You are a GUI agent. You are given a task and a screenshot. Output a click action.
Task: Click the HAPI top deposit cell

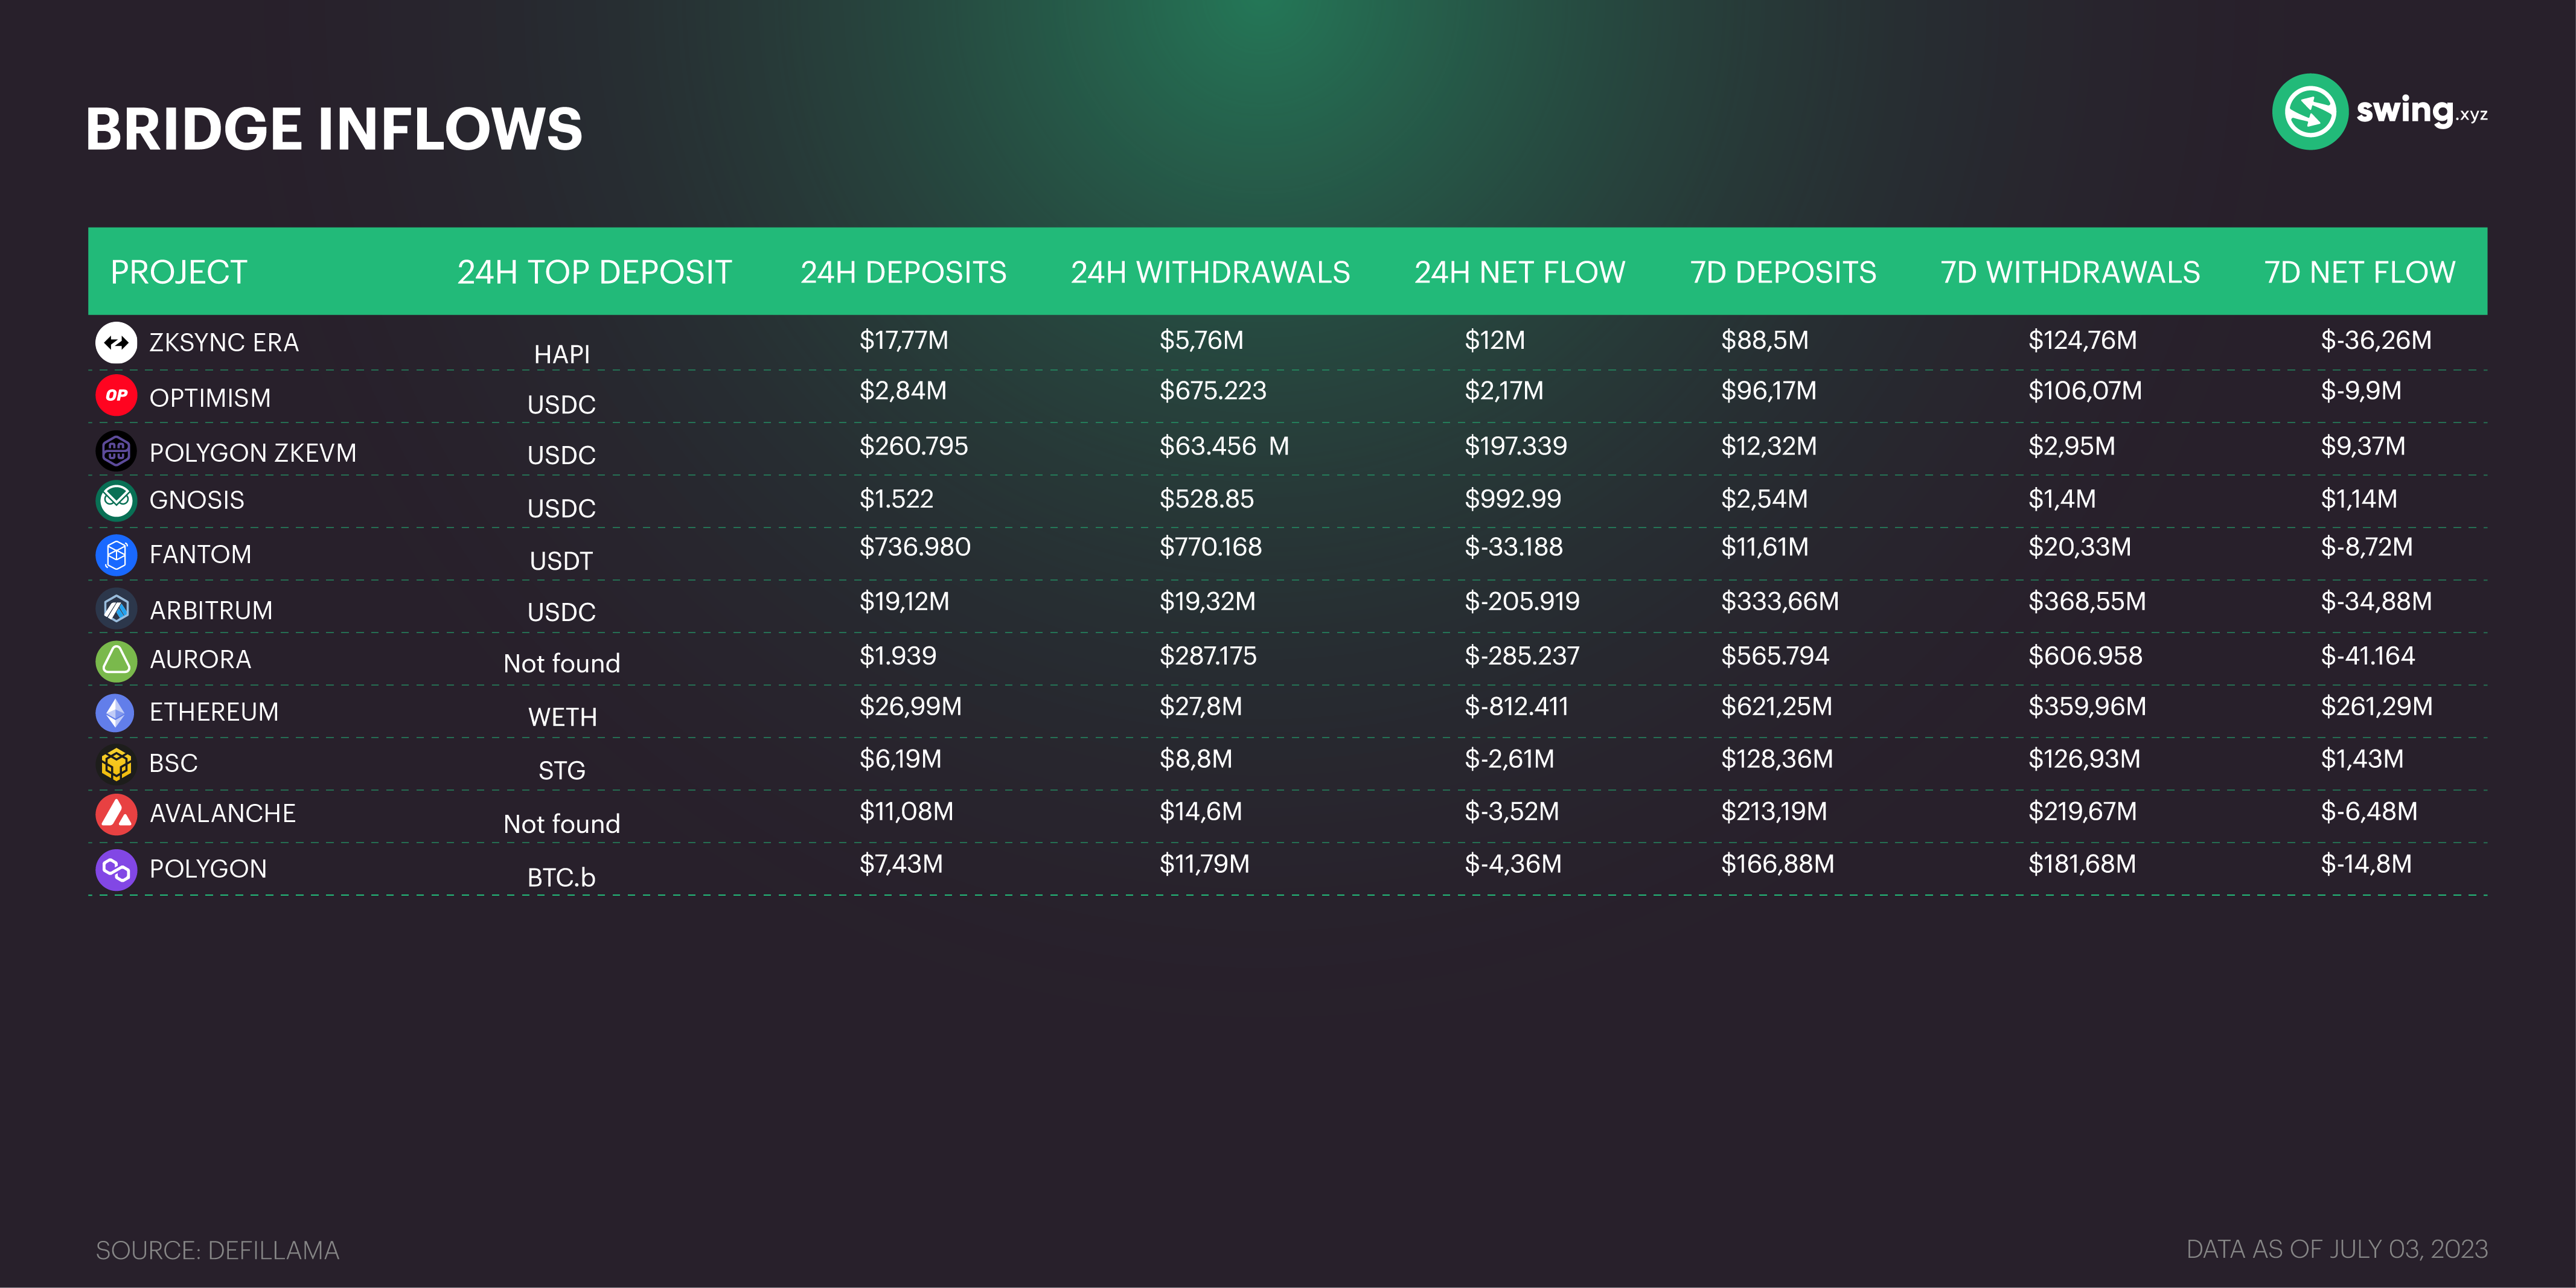tap(562, 355)
